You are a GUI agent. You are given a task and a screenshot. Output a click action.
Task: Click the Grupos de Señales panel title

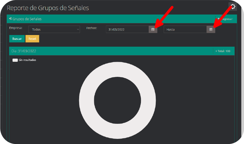click(x=27, y=19)
